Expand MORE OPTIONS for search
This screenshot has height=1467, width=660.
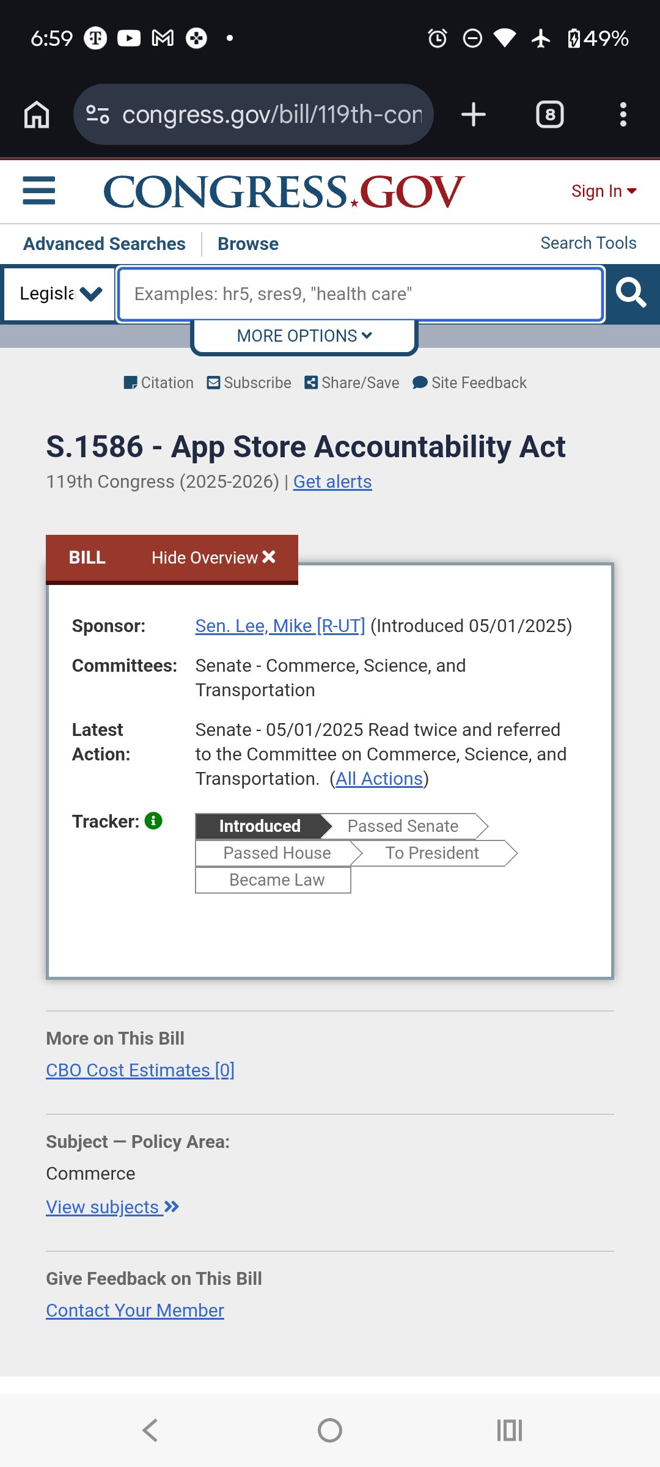304,336
